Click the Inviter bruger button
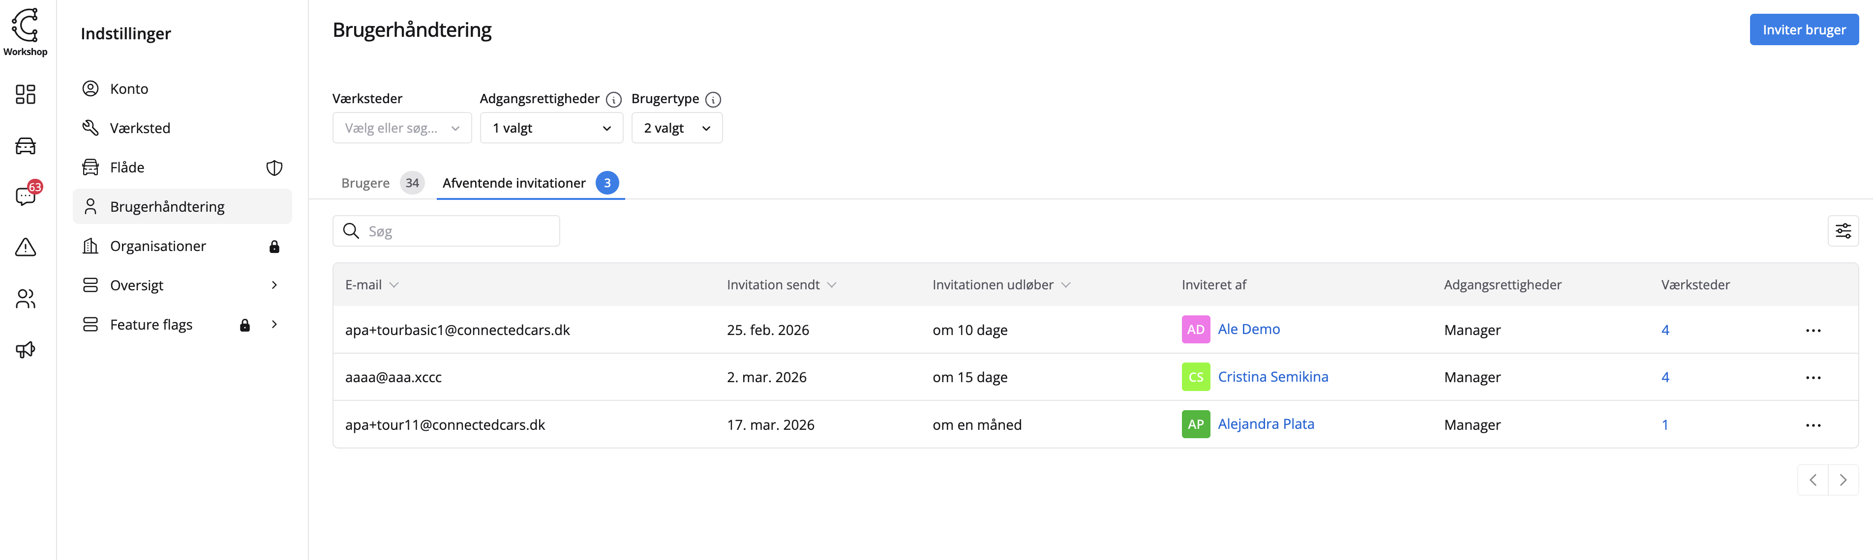Screen dimensions: 1873x560 [1803, 30]
